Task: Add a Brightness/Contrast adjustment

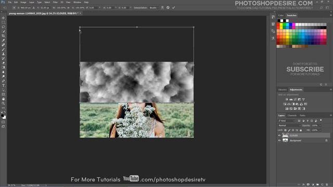Action: tap(287, 99)
